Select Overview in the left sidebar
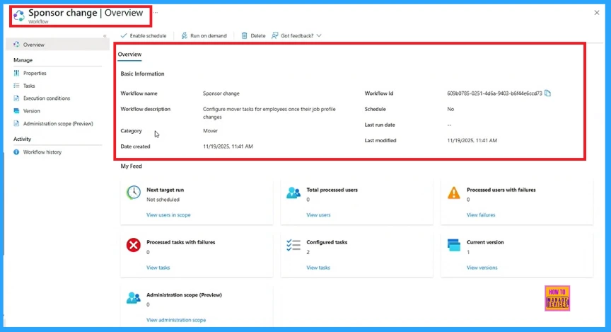This screenshot has width=611, height=332. coord(57,45)
